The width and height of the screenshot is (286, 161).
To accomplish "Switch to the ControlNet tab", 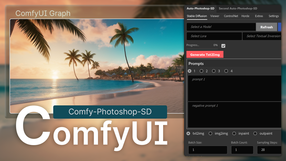I will (x=231, y=16).
